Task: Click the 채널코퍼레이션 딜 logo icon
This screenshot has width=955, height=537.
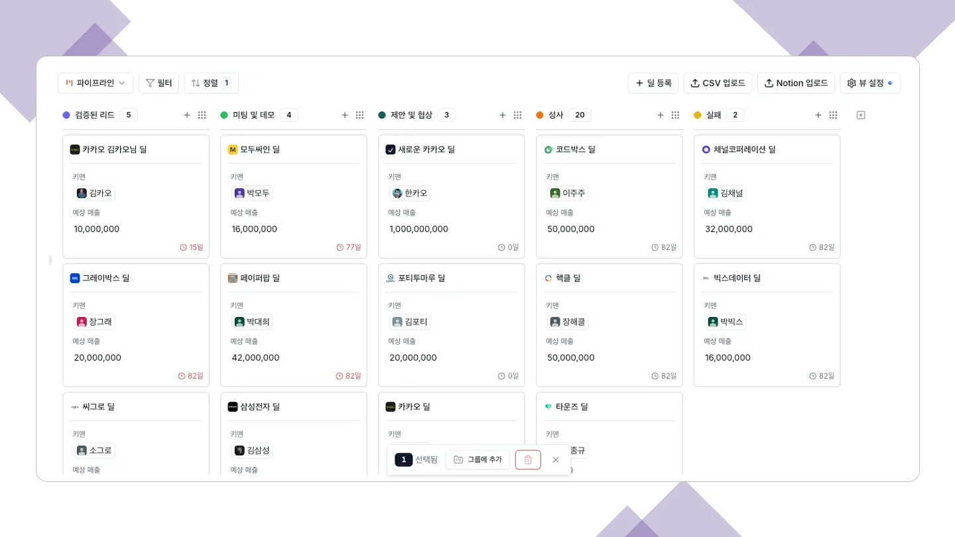Action: (x=706, y=150)
